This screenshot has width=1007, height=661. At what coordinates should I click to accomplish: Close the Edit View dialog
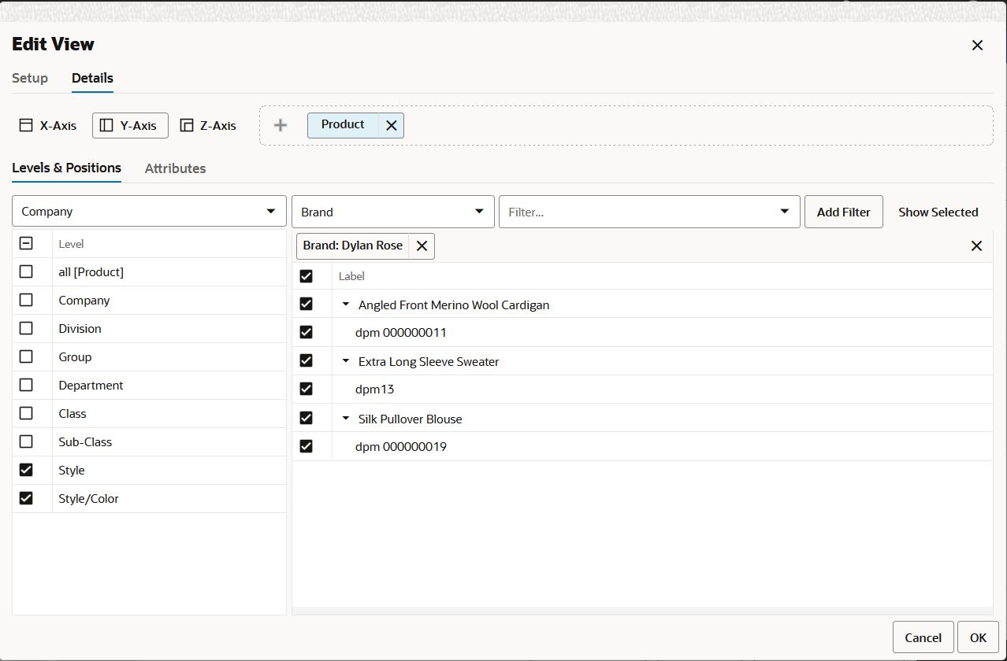pyautogui.click(x=977, y=45)
